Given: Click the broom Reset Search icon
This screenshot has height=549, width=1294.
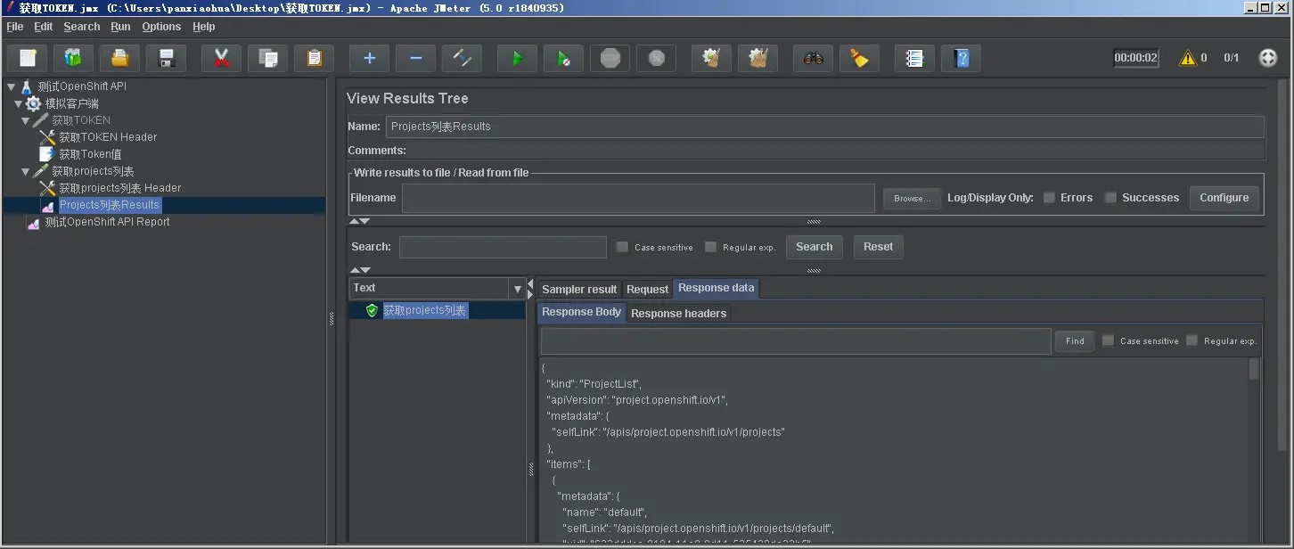Looking at the screenshot, I should click(859, 58).
